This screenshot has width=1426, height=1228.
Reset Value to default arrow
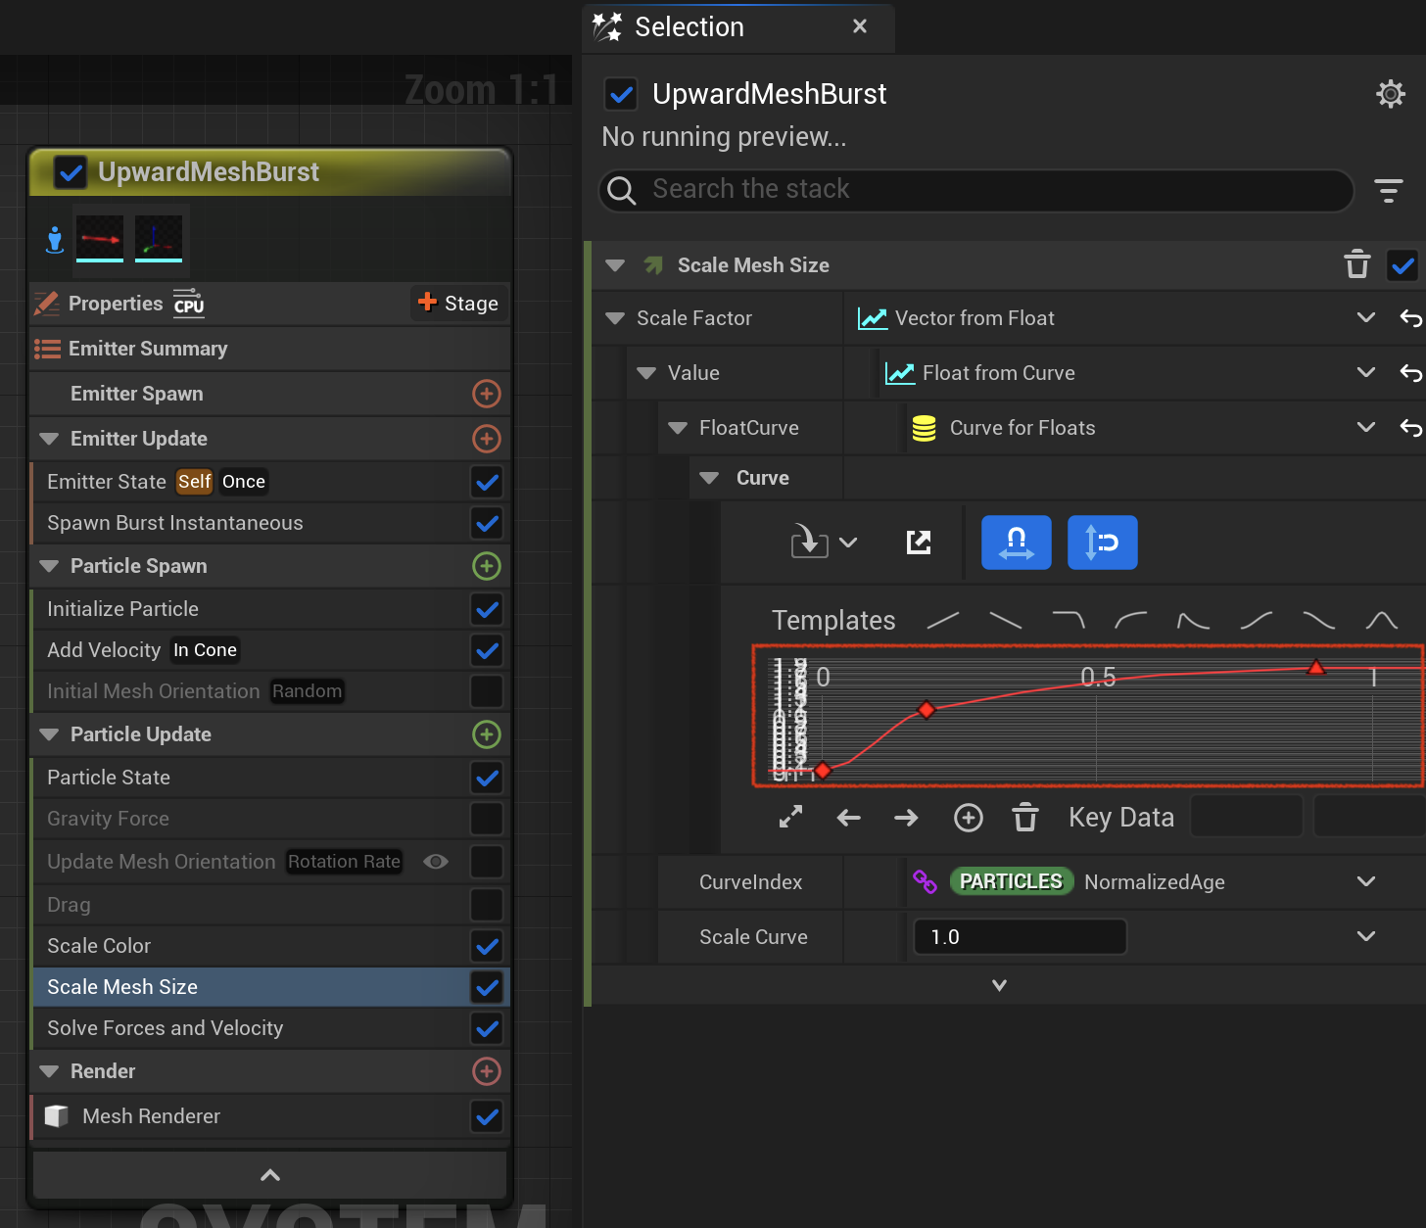(x=1410, y=373)
